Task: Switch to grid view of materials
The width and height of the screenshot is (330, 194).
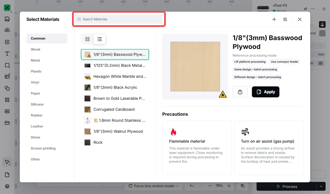Action: tap(87, 39)
